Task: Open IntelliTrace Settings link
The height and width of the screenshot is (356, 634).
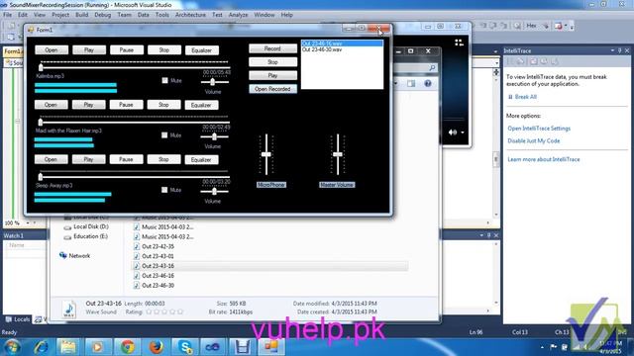Action: [539, 129]
